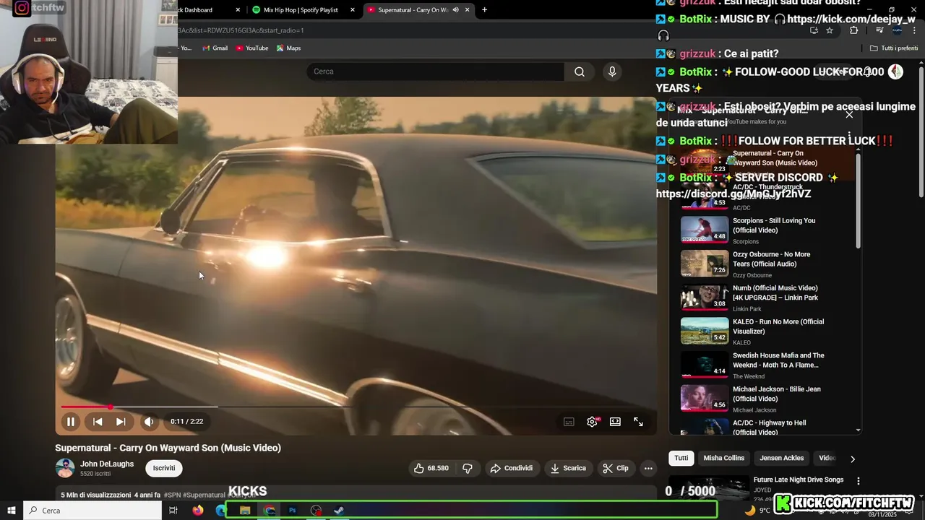925x520 pixels.
Task: Open the Chrome three-dot menu
Action: click(915, 30)
